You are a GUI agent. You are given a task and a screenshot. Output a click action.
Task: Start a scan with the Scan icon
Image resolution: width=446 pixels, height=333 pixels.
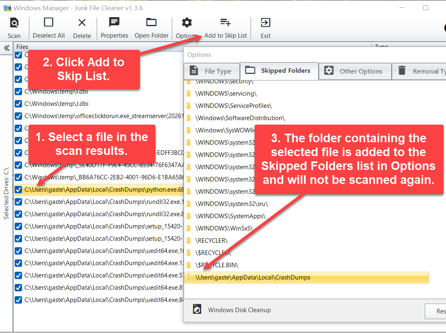[x=14, y=22]
